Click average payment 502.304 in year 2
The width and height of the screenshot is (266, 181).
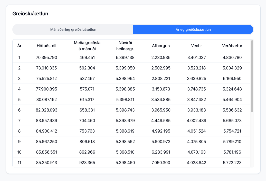point(87,68)
